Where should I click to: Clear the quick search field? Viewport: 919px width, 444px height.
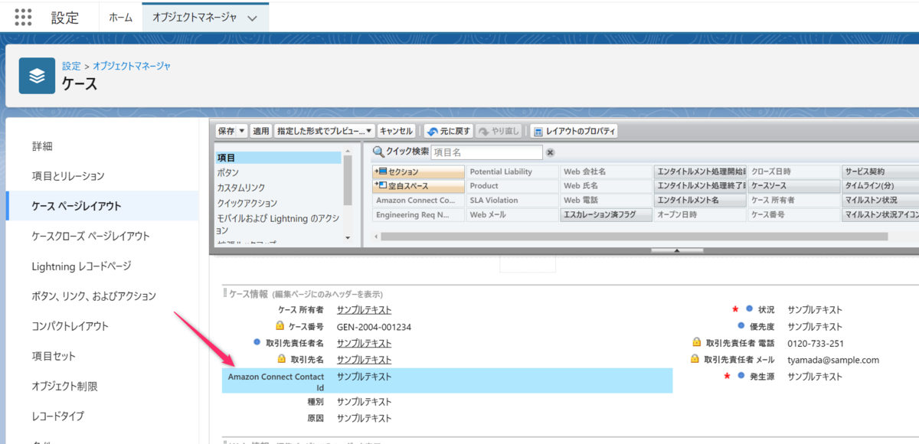550,152
